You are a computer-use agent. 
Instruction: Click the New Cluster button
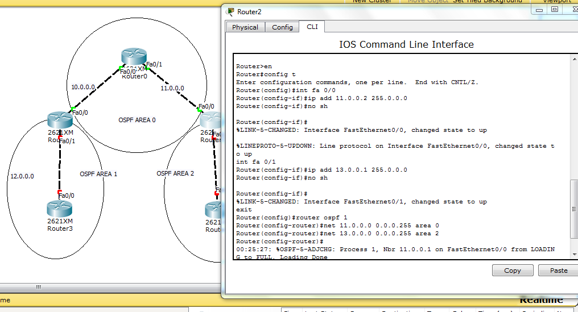[x=371, y=2]
